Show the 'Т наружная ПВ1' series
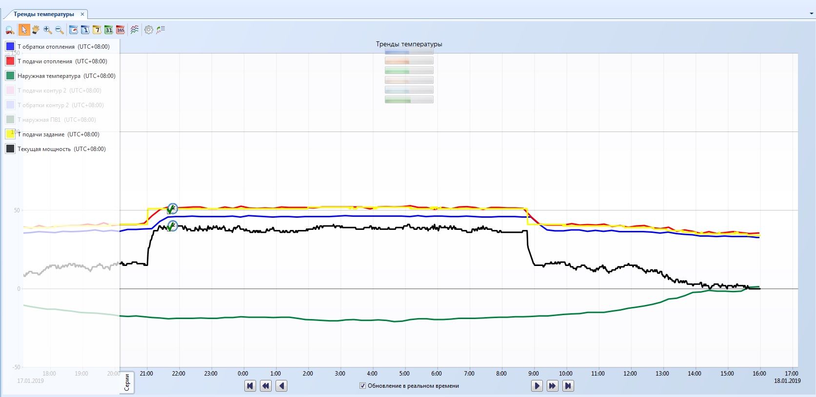This screenshot has height=397, width=816. 10,120
